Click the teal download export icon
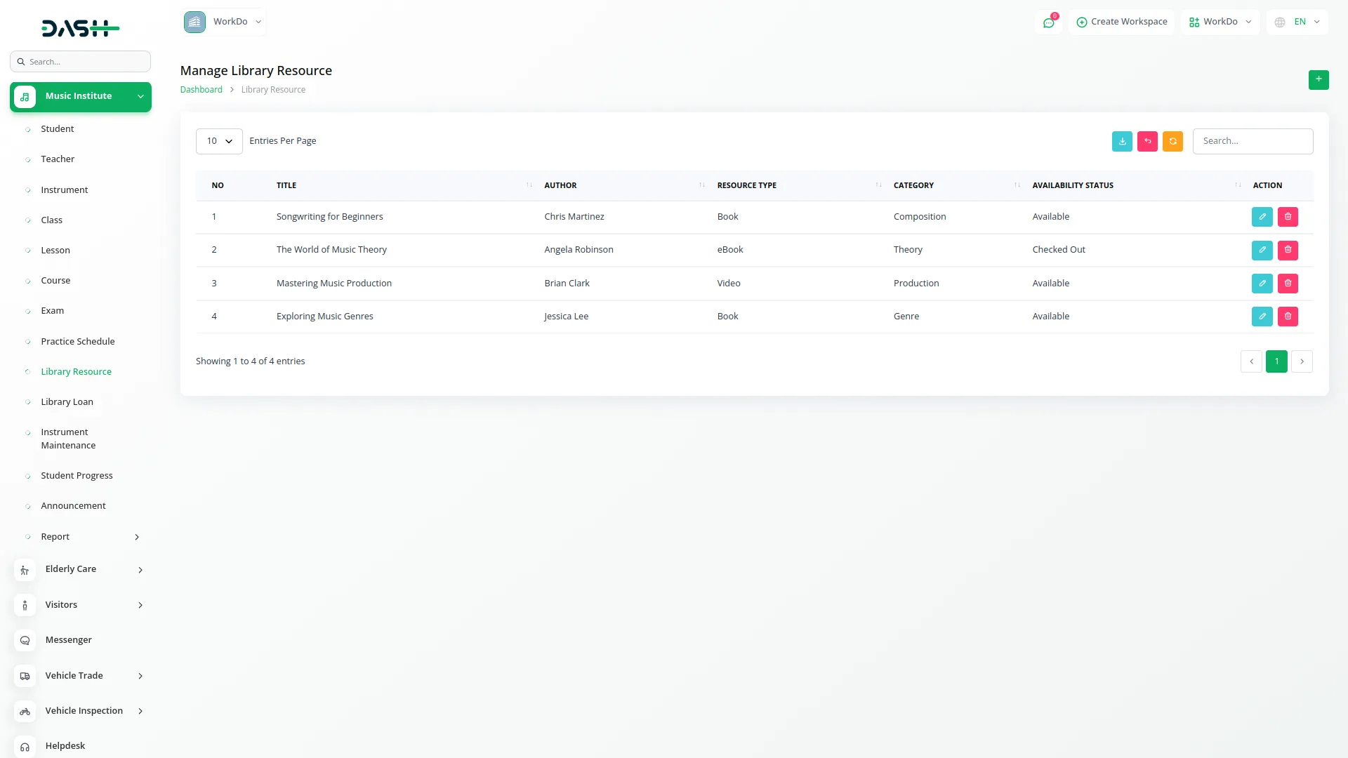The height and width of the screenshot is (758, 1348). point(1122,141)
